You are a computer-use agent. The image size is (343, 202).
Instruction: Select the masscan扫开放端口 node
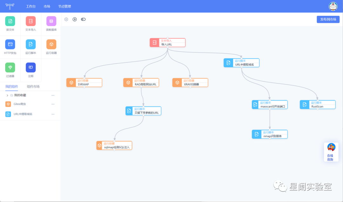pyautogui.click(x=270, y=105)
